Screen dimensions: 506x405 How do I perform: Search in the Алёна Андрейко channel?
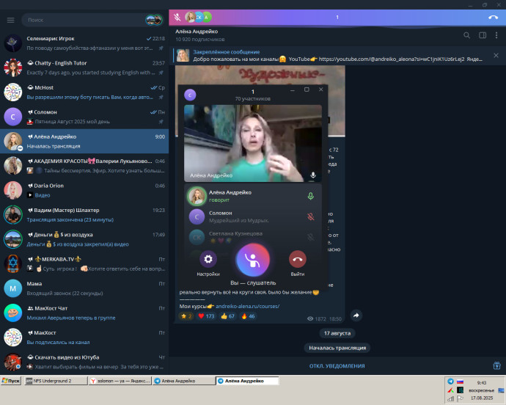tap(466, 35)
